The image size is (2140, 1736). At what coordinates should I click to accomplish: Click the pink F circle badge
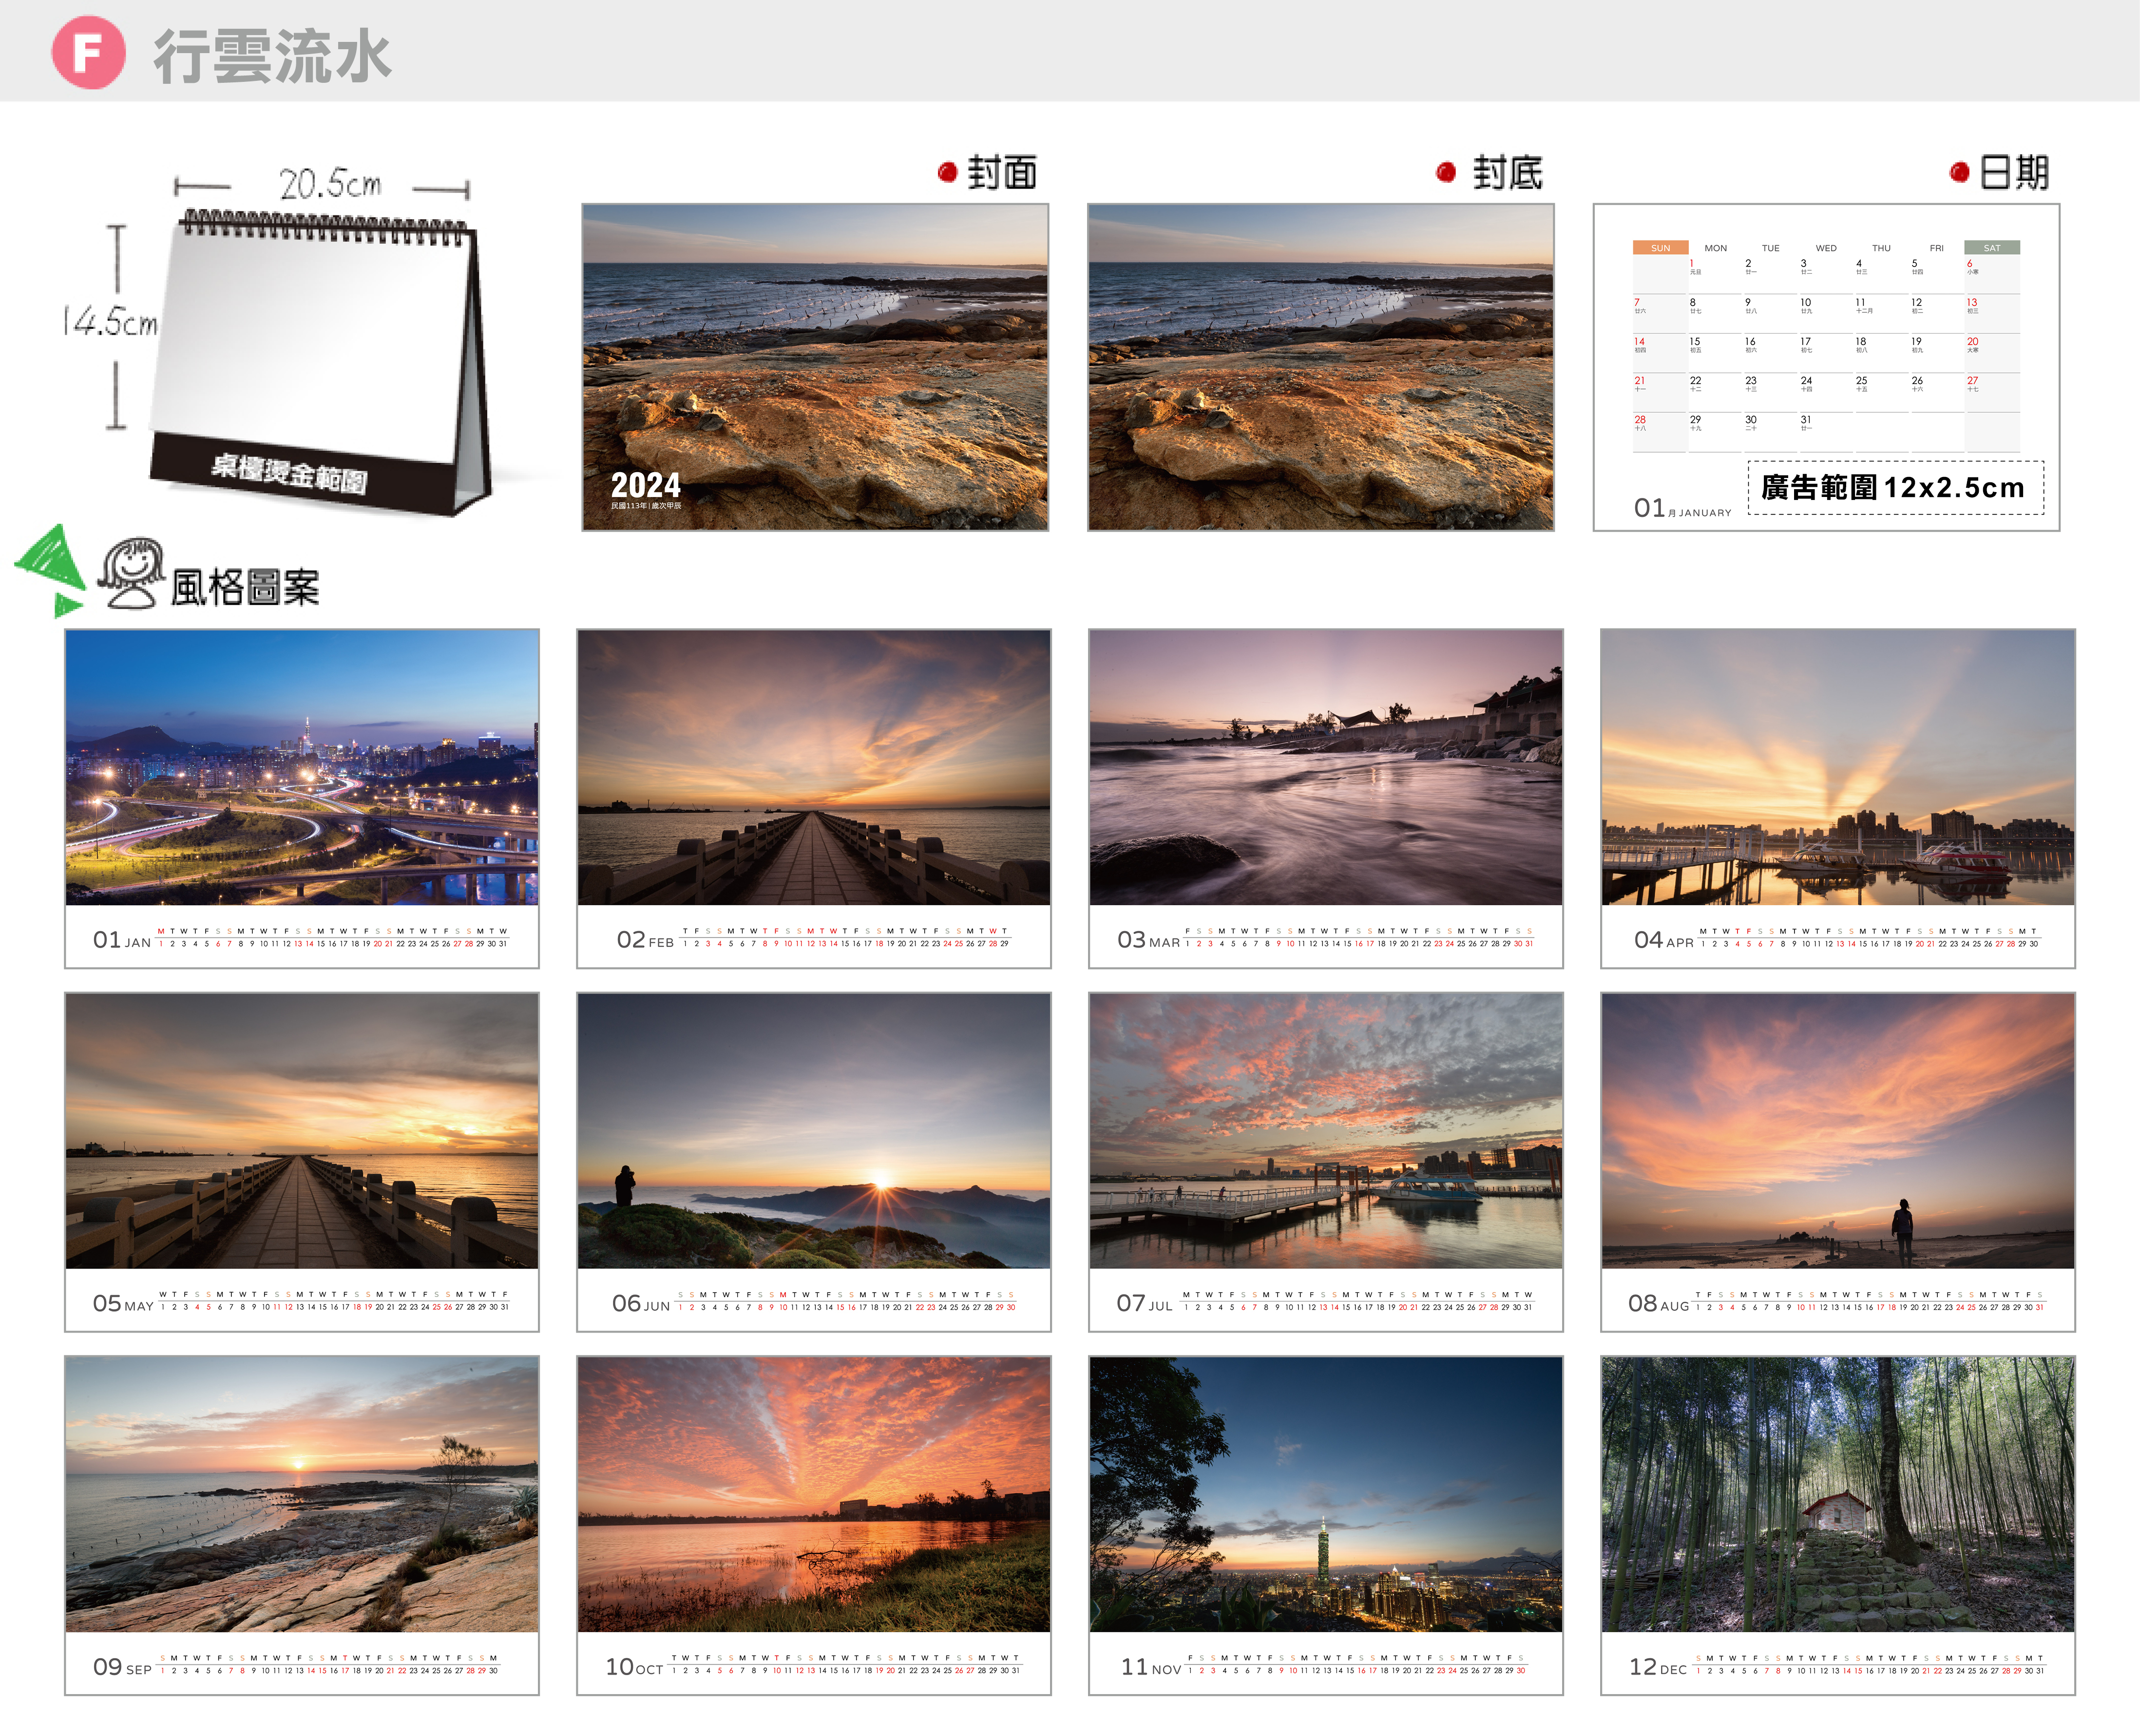[88, 53]
